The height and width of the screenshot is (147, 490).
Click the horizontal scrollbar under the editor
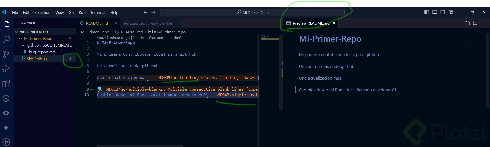coord(140,146)
